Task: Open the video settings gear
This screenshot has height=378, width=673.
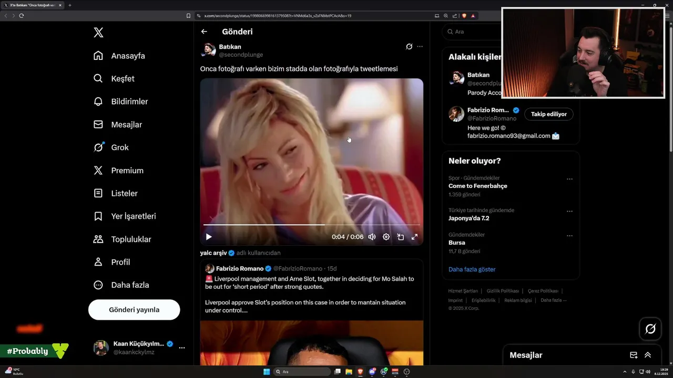Action: click(386, 237)
